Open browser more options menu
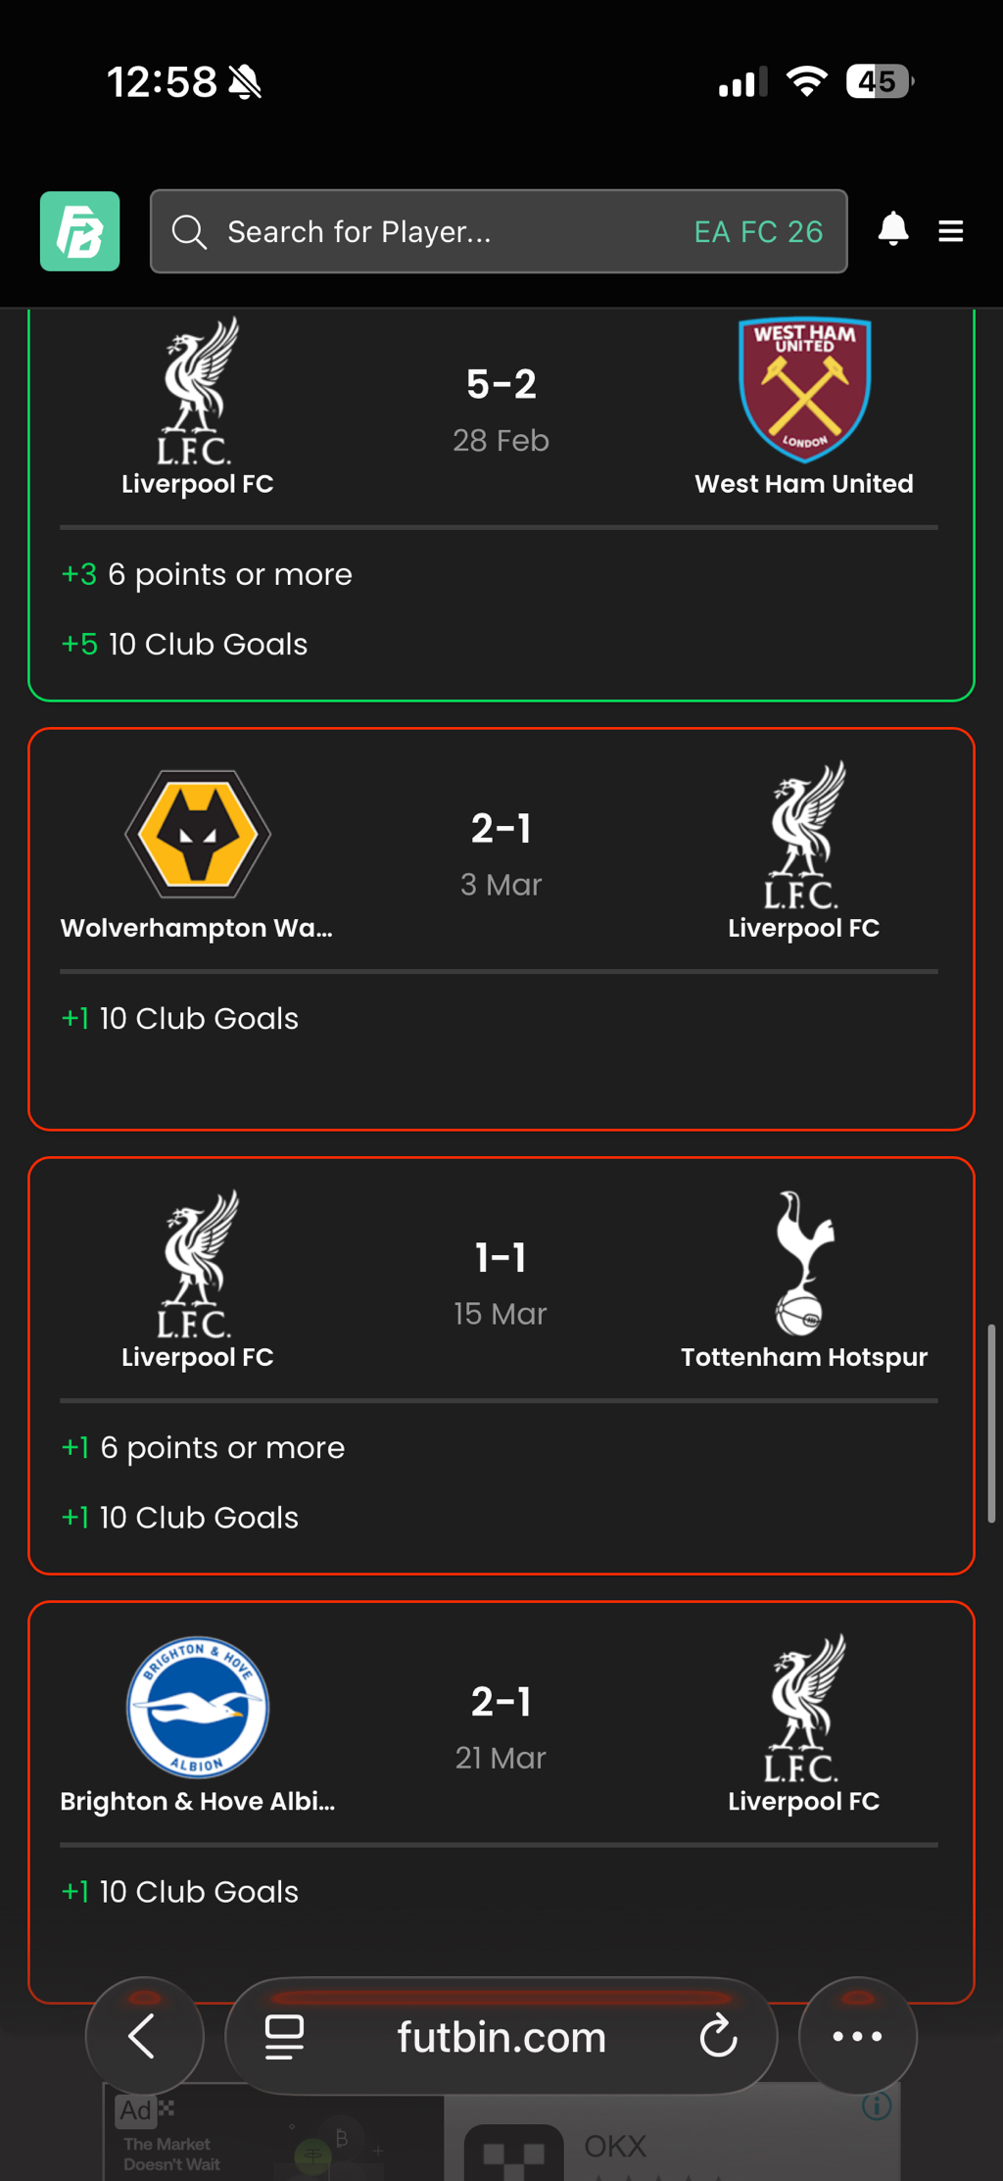 point(857,2036)
